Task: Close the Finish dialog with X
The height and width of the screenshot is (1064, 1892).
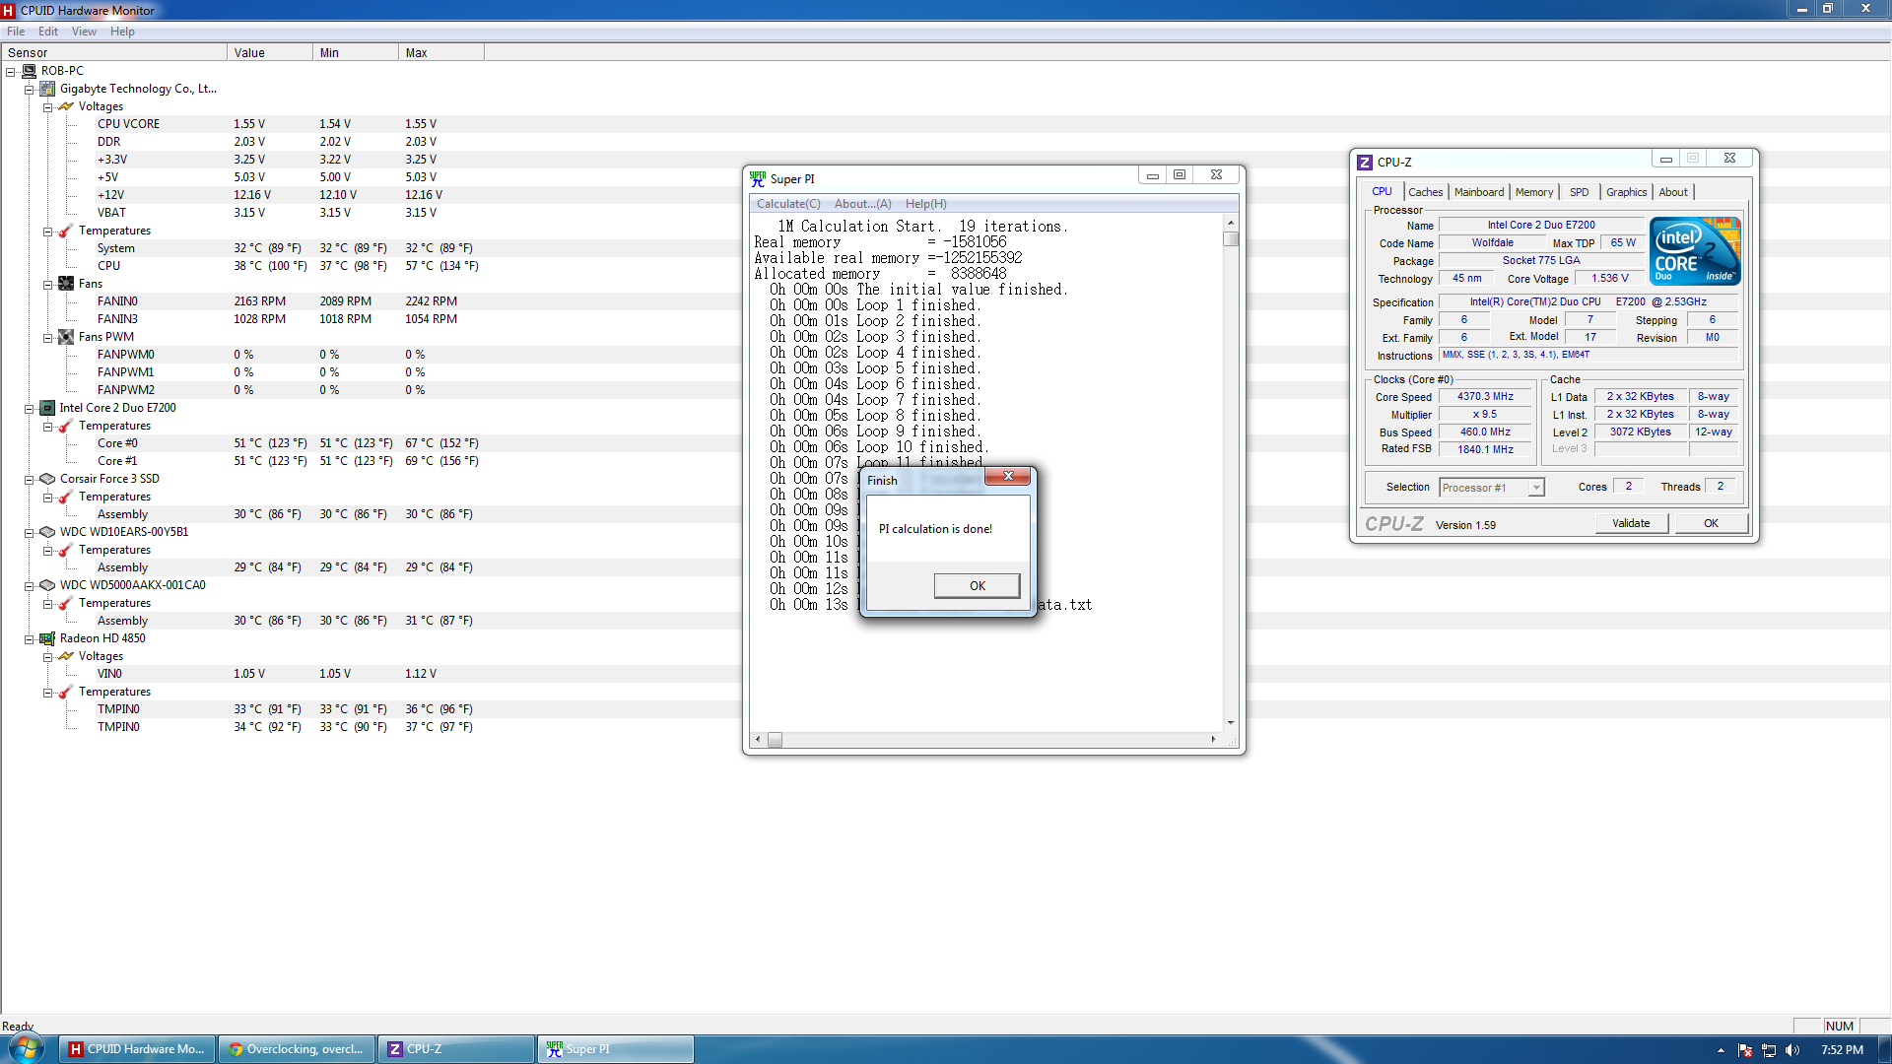Action: (x=1007, y=477)
